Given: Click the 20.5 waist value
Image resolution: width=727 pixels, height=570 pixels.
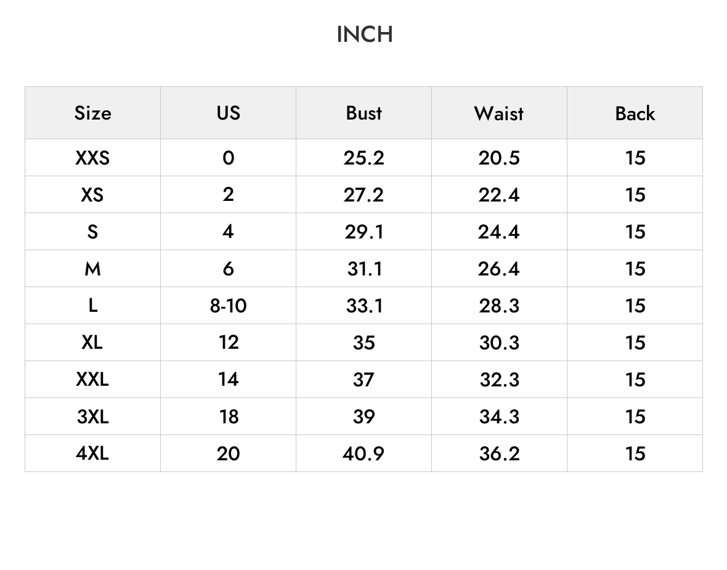Looking at the screenshot, I should coord(499,158).
